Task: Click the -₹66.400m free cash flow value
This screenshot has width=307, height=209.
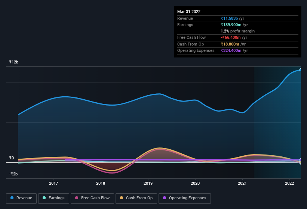Action: [231, 37]
